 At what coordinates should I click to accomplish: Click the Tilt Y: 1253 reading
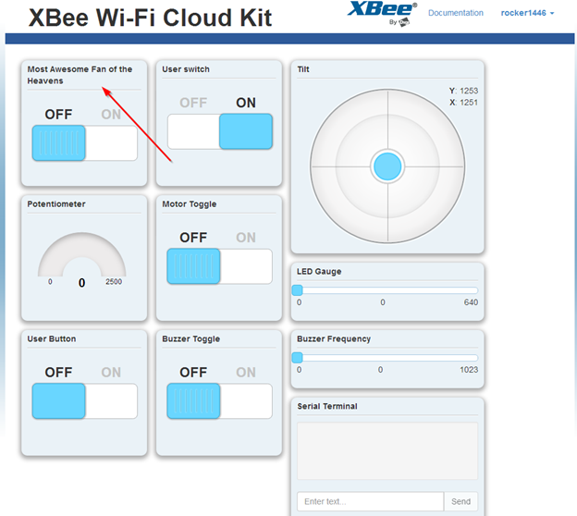click(463, 91)
